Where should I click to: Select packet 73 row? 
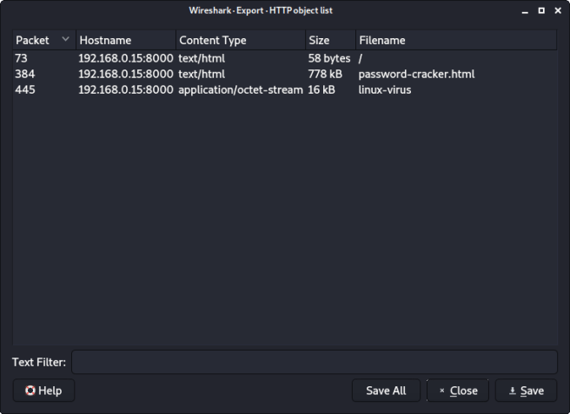click(22, 58)
